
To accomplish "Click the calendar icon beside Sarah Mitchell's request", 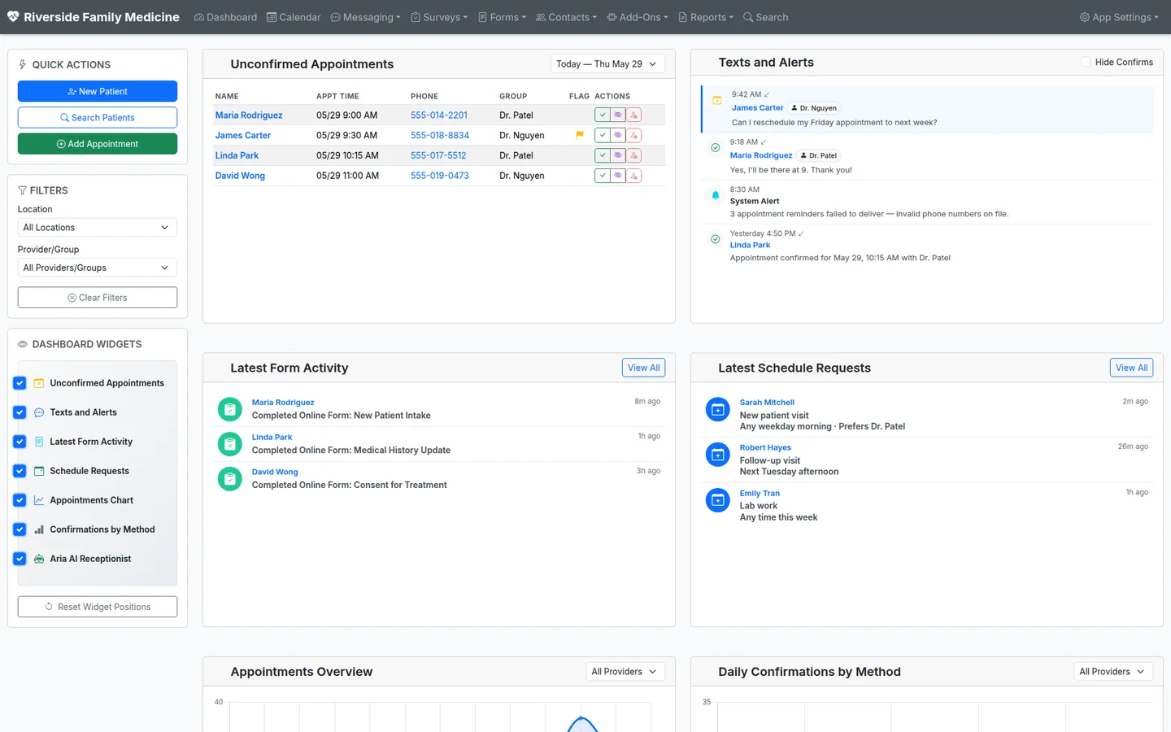I will pyautogui.click(x=718, y=410).
